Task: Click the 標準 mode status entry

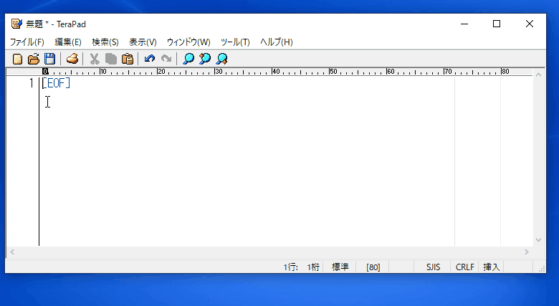Action: [340, 267]
